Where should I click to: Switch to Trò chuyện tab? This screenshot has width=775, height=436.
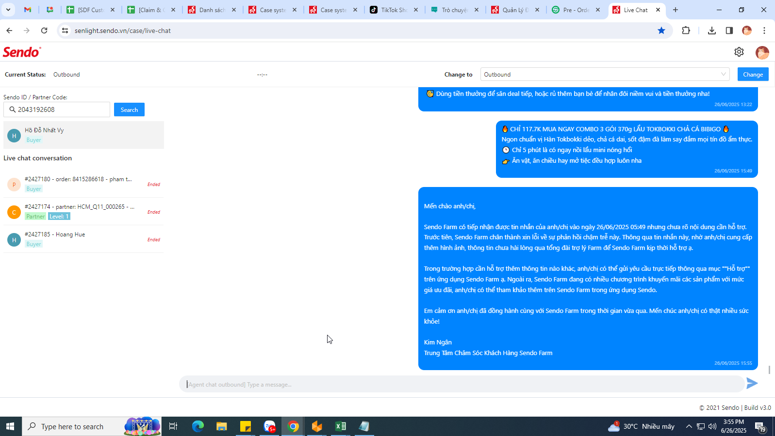point(455,10)
